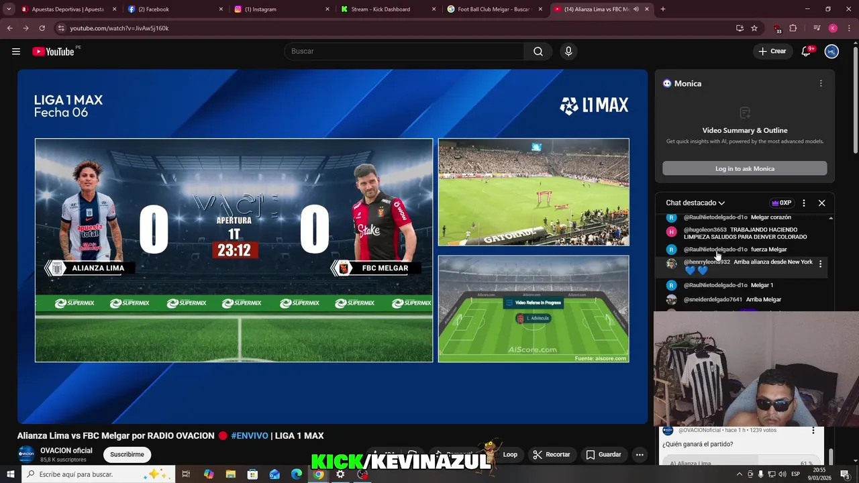Viewport: 859px width, 483px height.
Task: Open tab search dropdown arrow
Action: click(x=9, y=9)
